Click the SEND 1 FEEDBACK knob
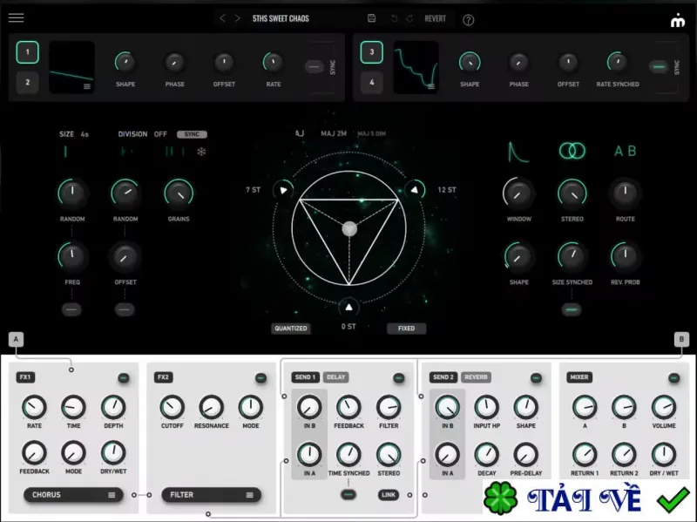Screen dimensions: 697x522 pos(349,406)
